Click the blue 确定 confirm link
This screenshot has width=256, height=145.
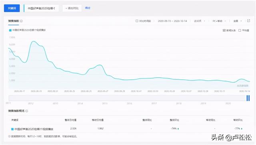pyautogui.click(x=88, y=8)
